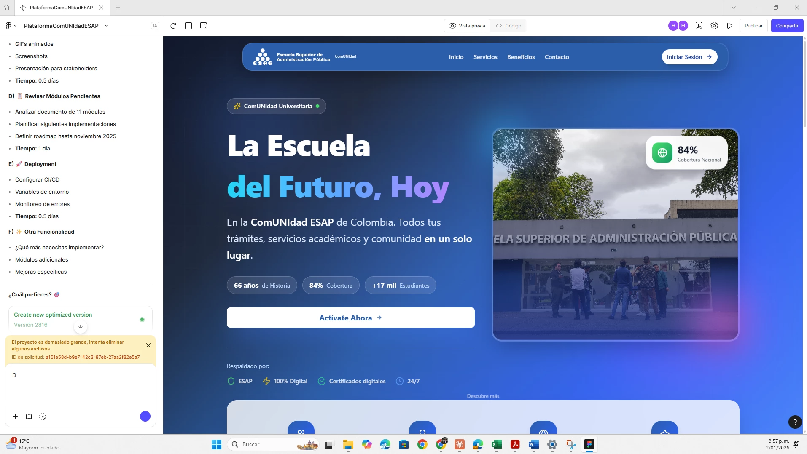Select 'Configurar CI/CD' list item text

[38, 179]
